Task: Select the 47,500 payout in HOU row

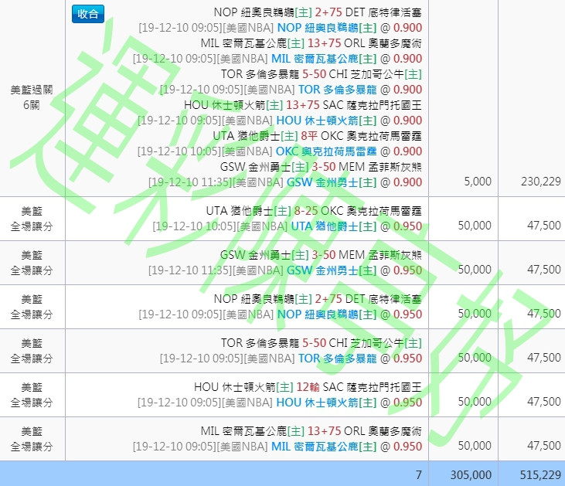Action: [544, 401]
